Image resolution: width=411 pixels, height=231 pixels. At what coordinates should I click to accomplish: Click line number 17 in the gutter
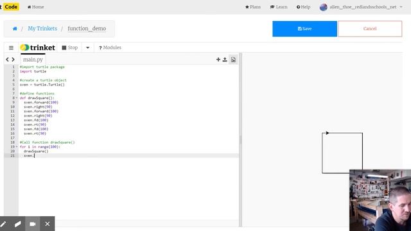click(12, 138)
